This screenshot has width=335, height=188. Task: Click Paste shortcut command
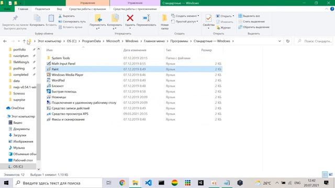point(70,27)
